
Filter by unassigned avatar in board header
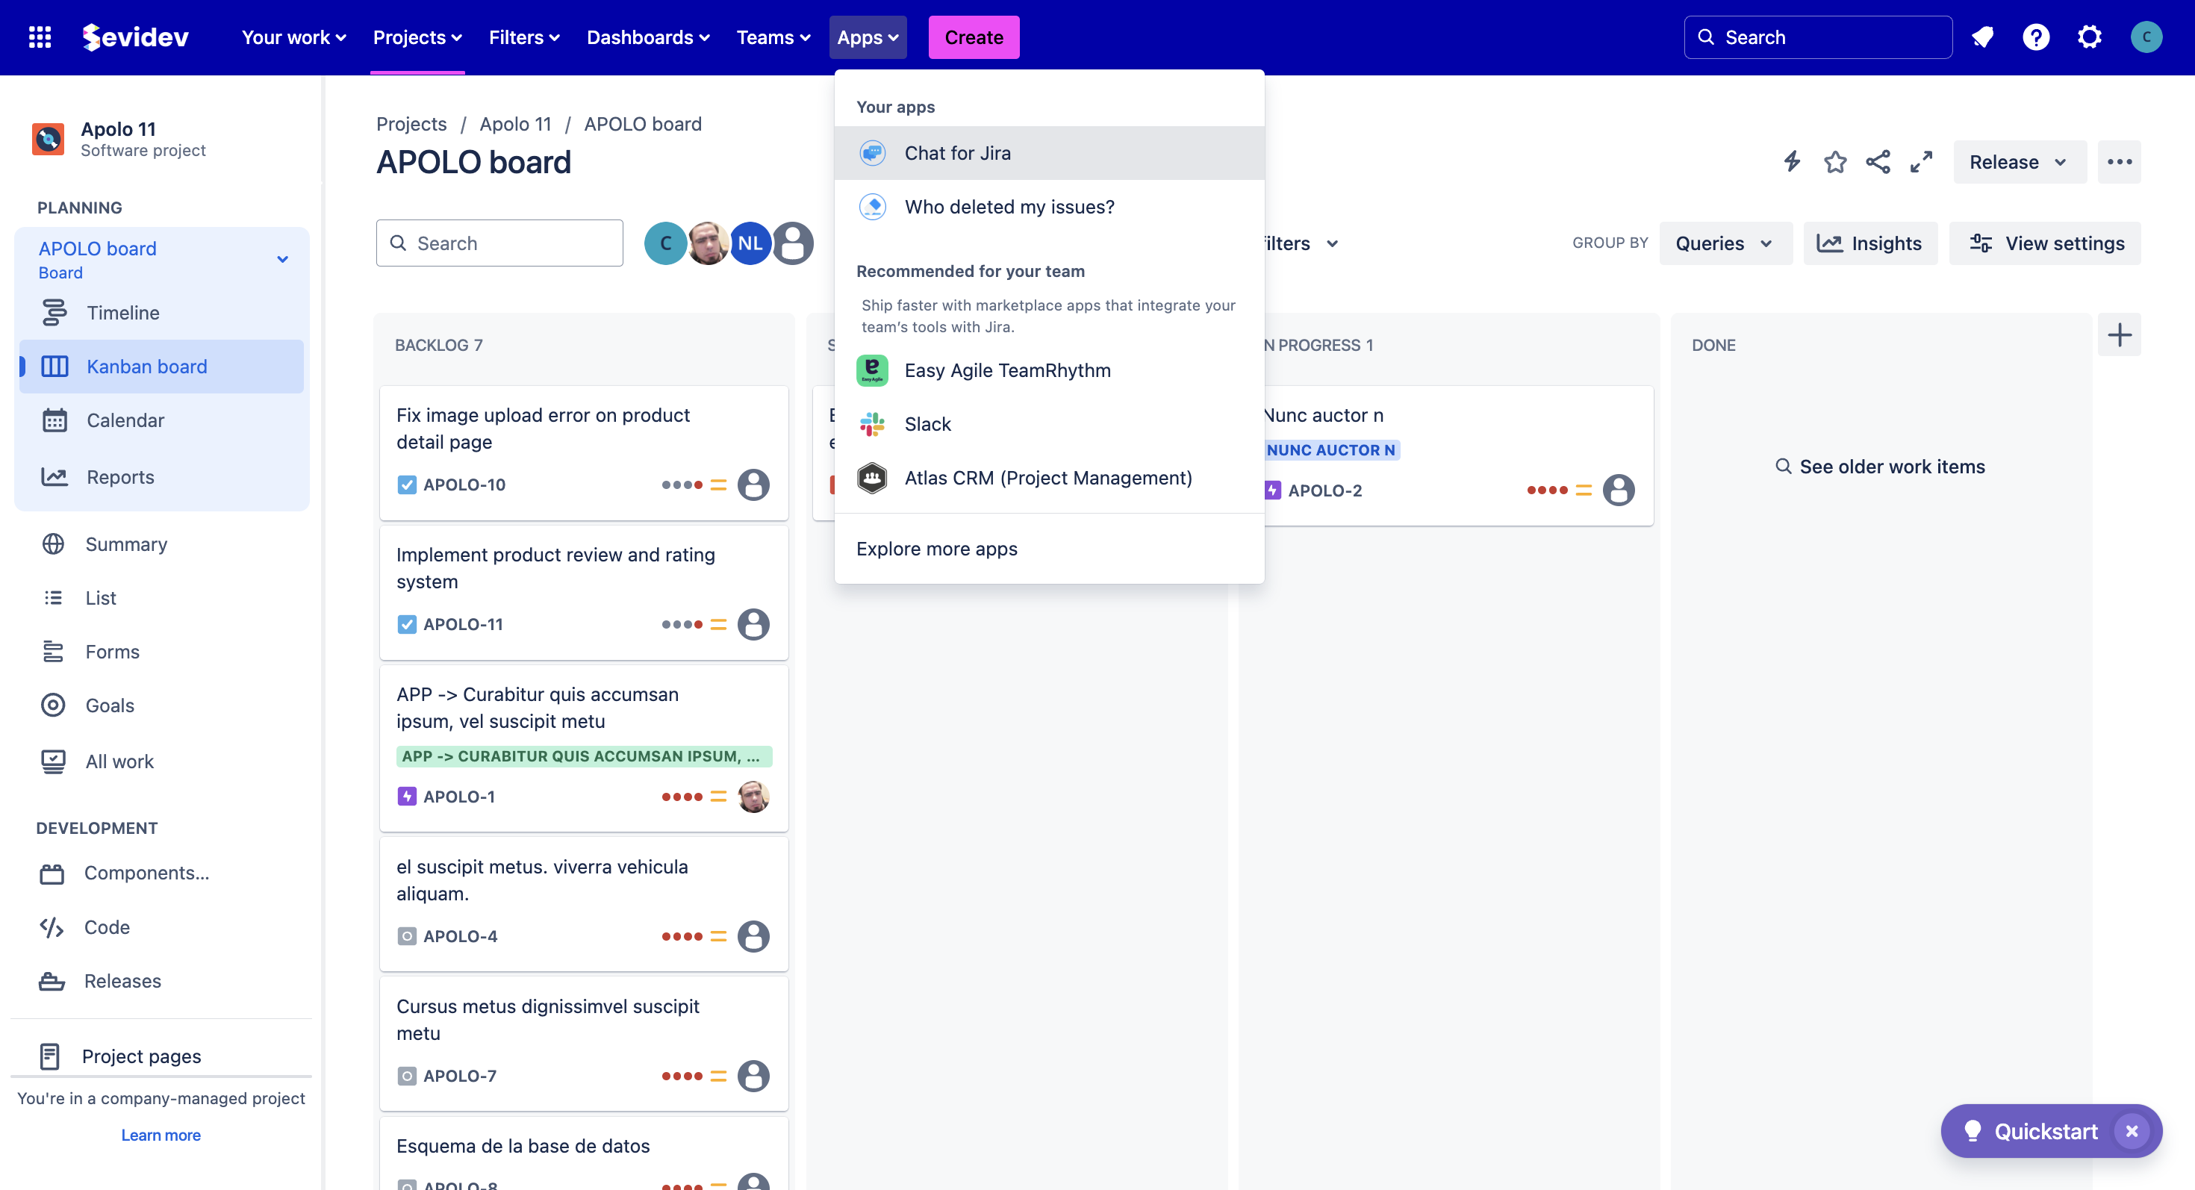(x=794, y=243)
